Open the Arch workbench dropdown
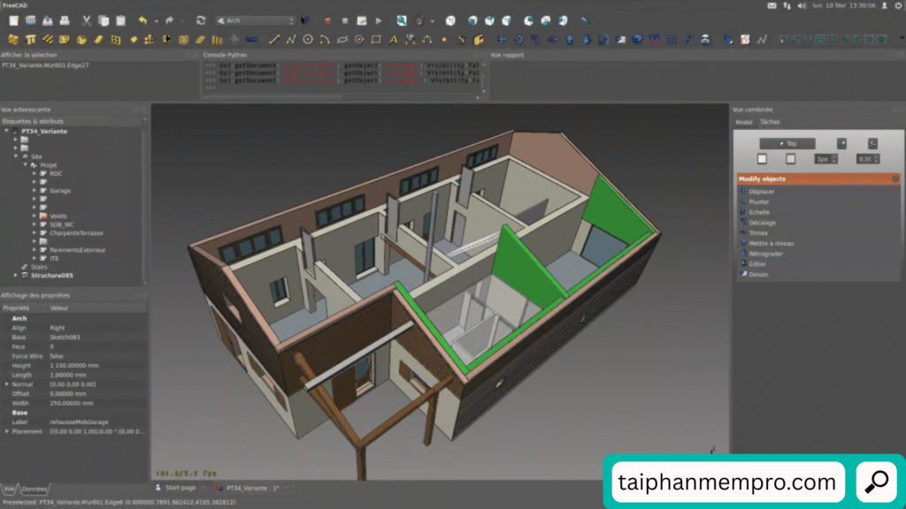The width and height of the screenshot is (906, 509). pyautogui.click(x=255, y=20)
